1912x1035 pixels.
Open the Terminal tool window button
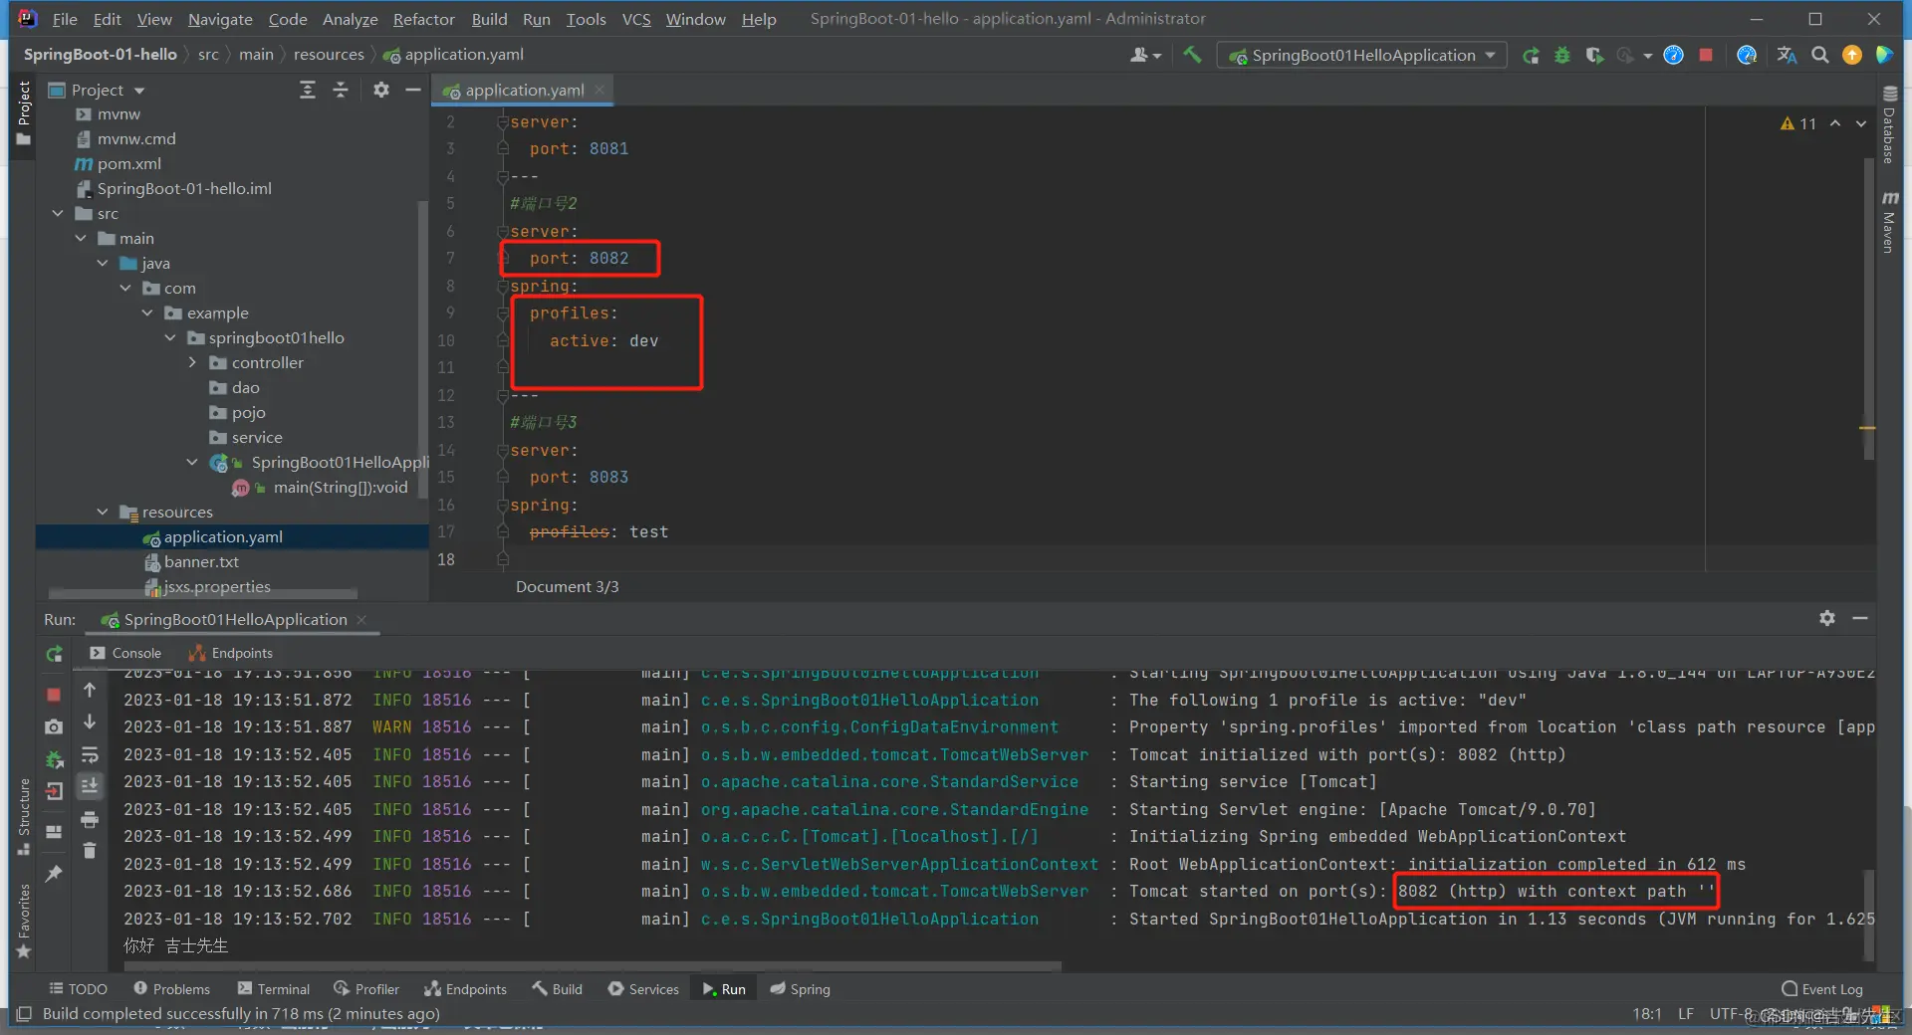[x=274, y=989]
